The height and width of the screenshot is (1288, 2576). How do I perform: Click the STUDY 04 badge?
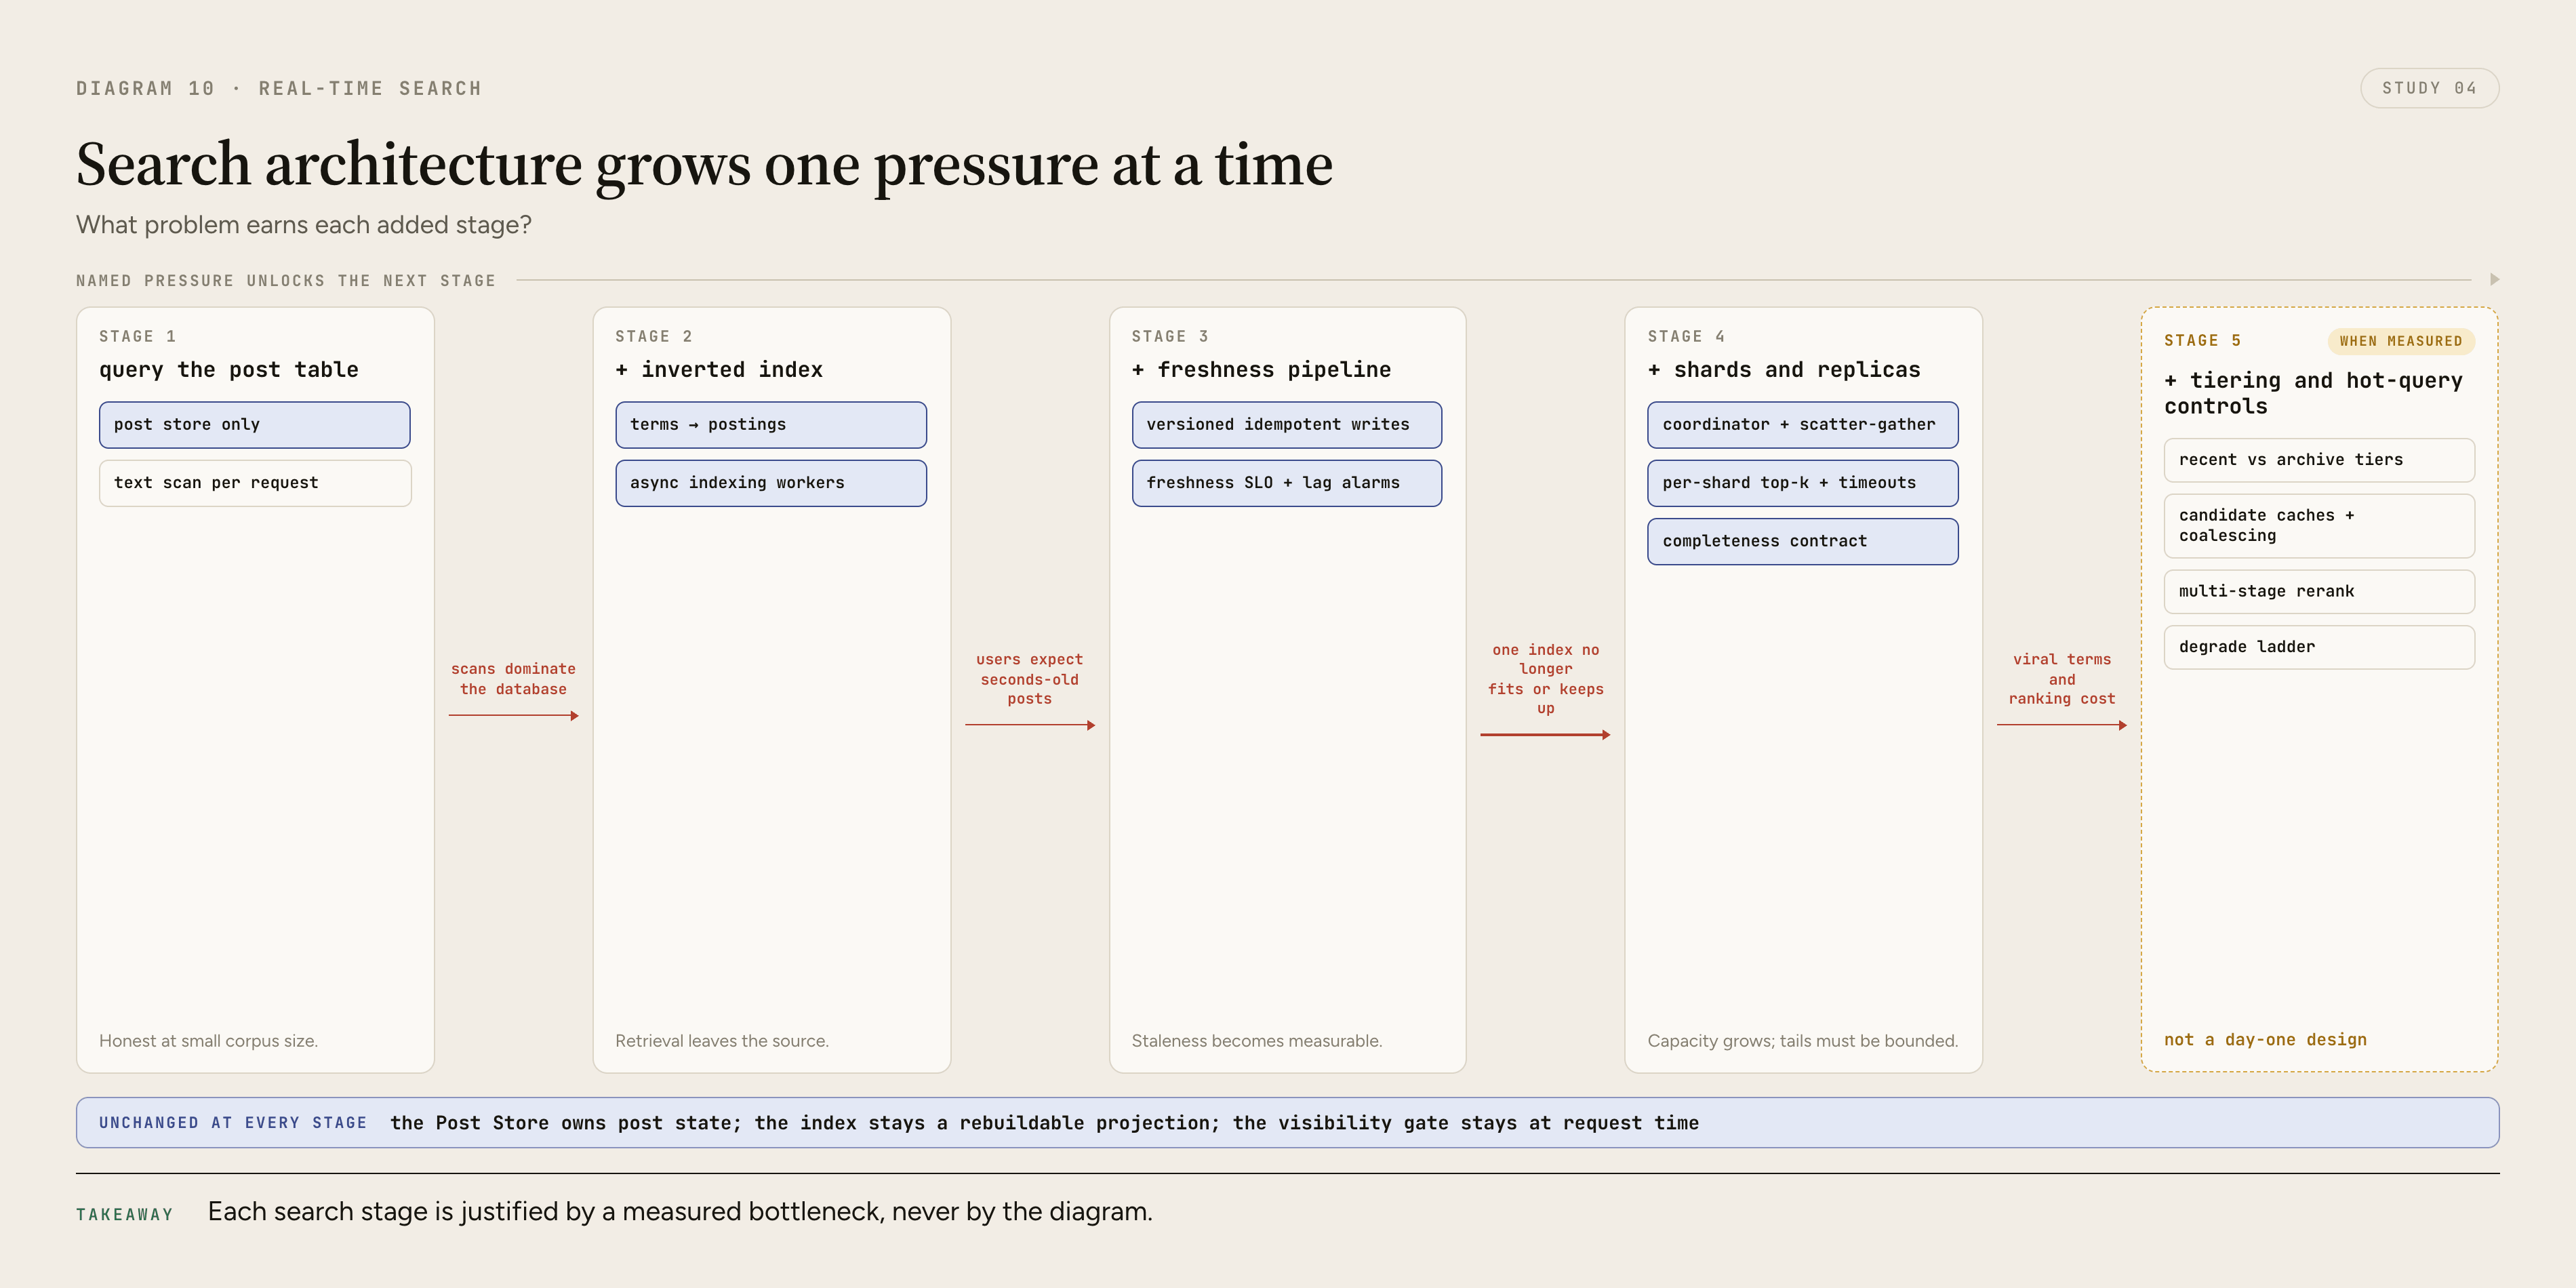[x=2429, y=88]
